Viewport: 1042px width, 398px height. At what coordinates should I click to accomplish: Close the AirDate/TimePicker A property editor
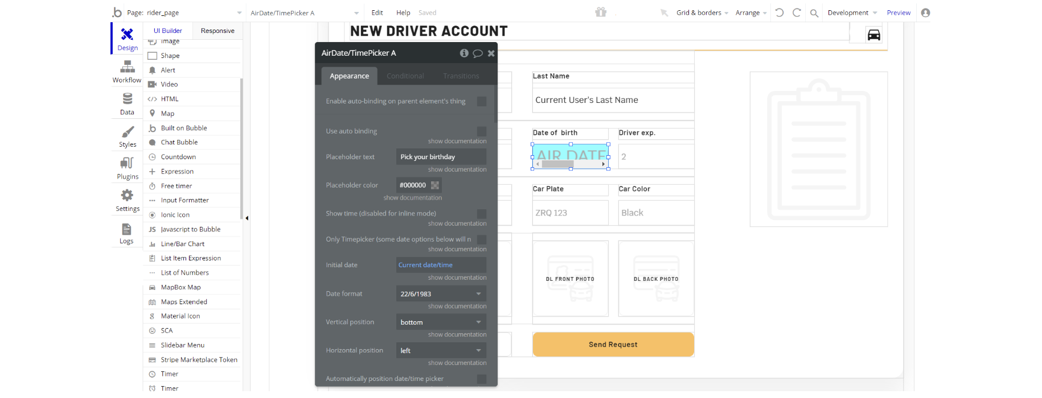tap(491, 53)
